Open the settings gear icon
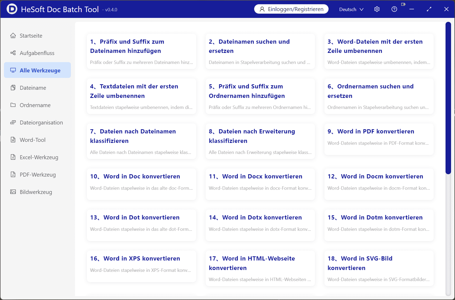 click(377, 9)
